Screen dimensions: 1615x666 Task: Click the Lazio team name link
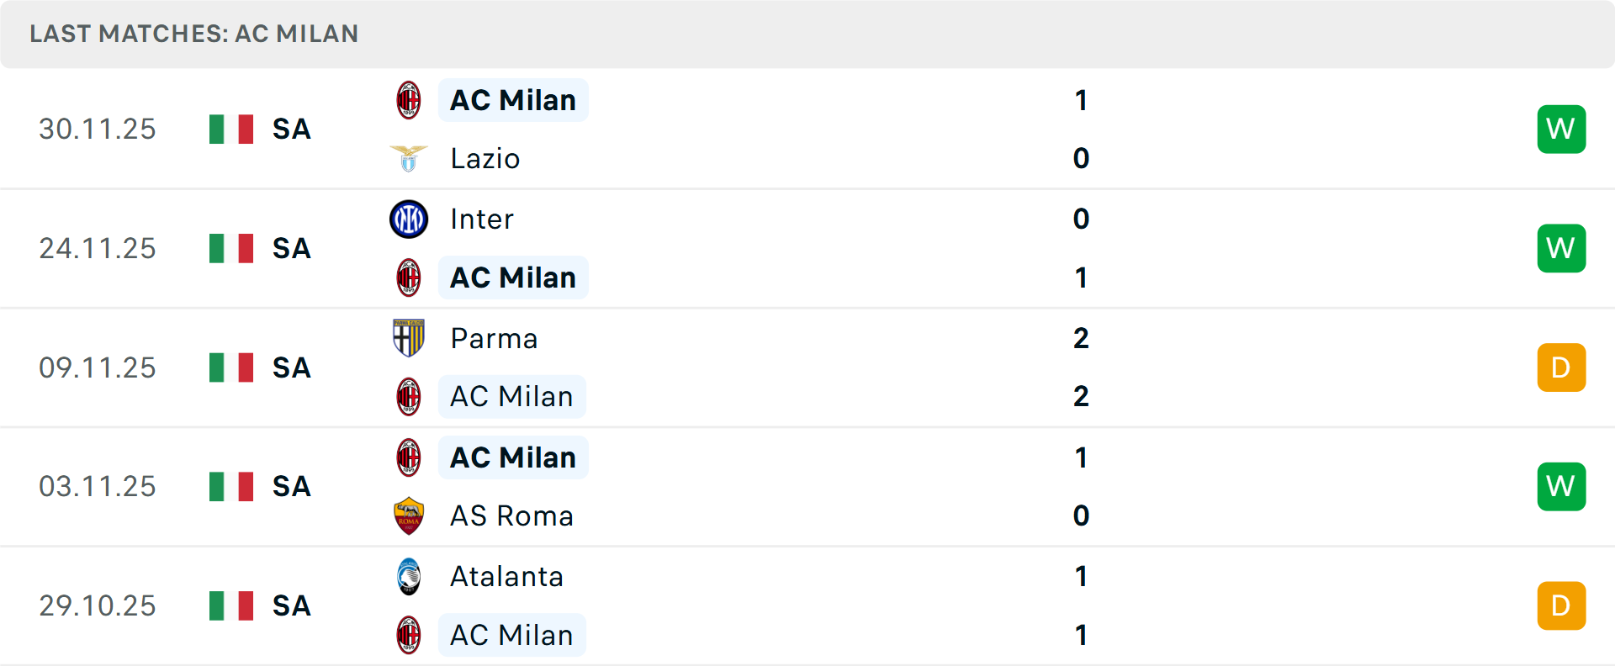(x=484, y=158)
